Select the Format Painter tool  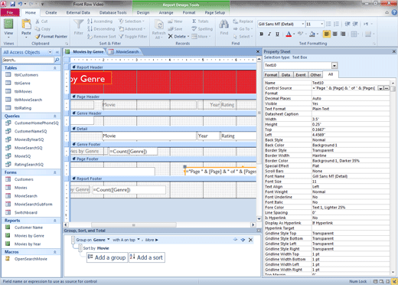[51, 37]
